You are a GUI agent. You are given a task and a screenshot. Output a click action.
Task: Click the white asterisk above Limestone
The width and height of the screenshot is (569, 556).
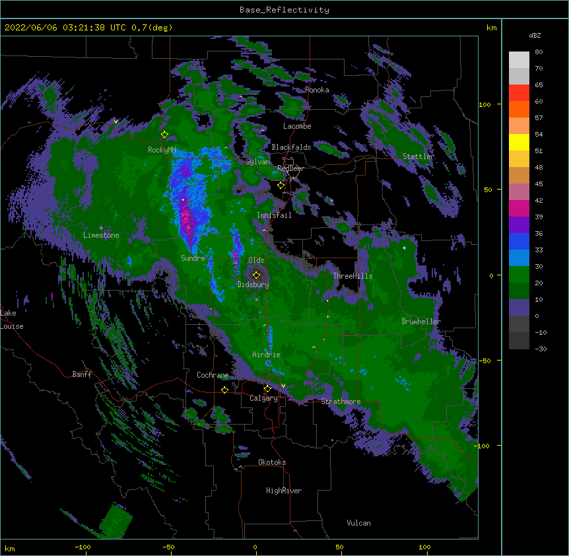coord(101,228)
